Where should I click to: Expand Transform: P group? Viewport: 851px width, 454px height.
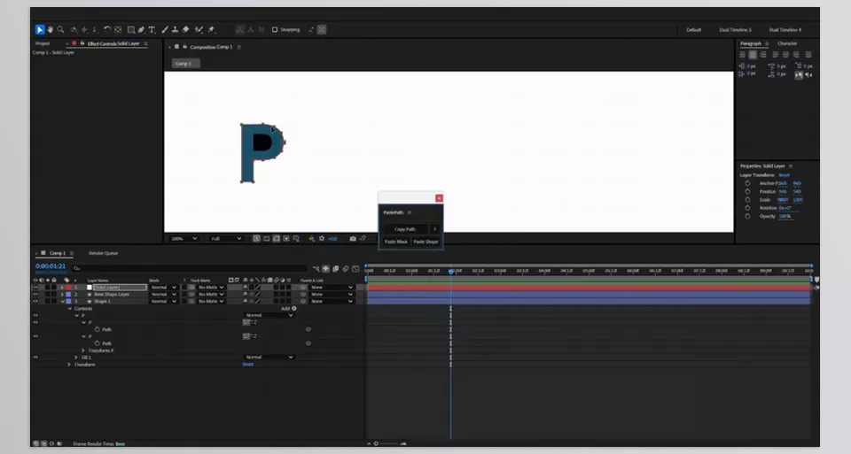pos(83,350)
